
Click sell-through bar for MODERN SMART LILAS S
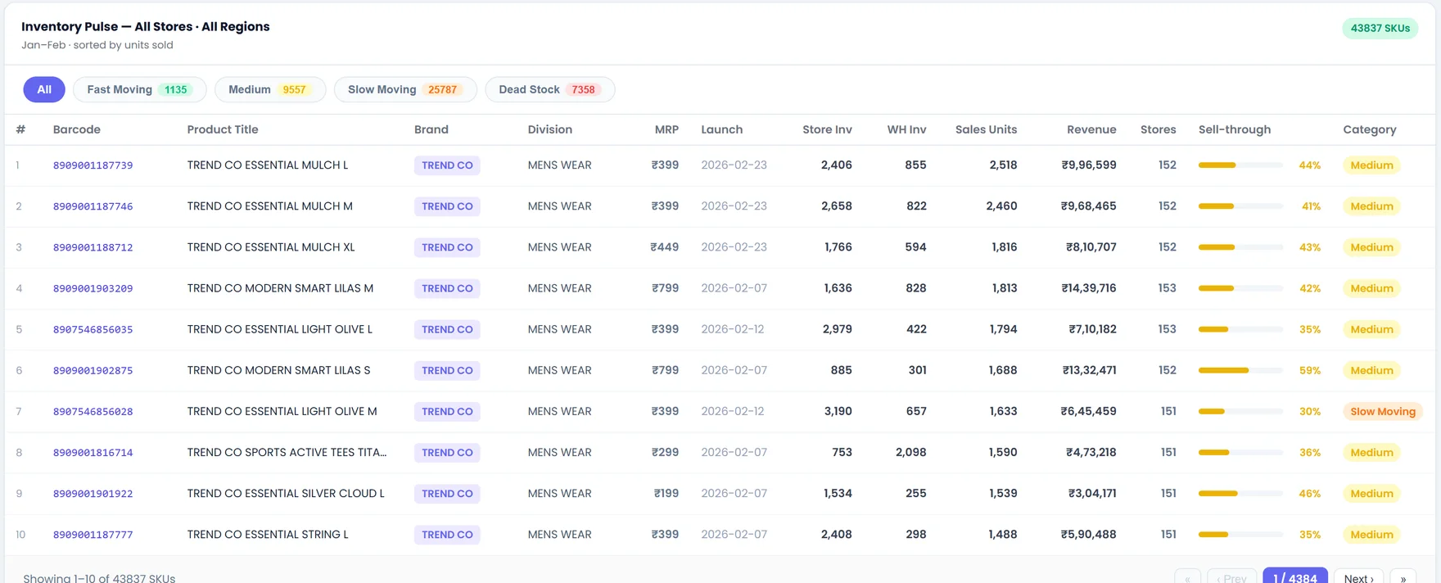coord(1240,370)
